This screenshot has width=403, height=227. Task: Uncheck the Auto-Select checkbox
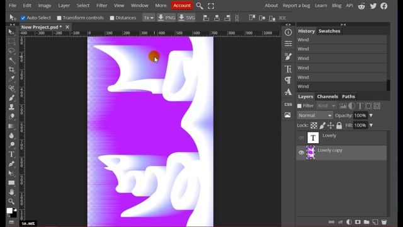pos(23,18)
